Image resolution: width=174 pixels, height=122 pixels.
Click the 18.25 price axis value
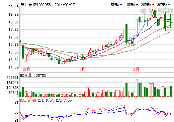14,29
